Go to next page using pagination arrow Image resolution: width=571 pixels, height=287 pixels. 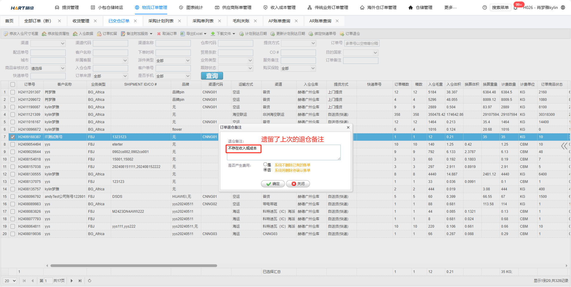coord(72,281)
